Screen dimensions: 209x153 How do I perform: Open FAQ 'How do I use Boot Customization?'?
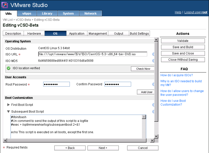pos(173,103)
